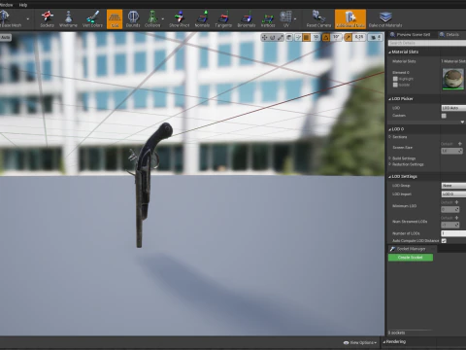Enable Isolate checkbox for Element 0
This screenshot has height=350, width=466.
pos(395,85)
